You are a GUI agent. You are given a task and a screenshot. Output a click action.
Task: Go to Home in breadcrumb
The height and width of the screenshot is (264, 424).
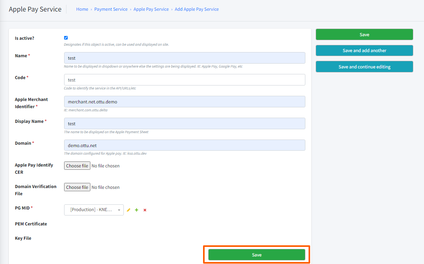(x=82, y=9)
